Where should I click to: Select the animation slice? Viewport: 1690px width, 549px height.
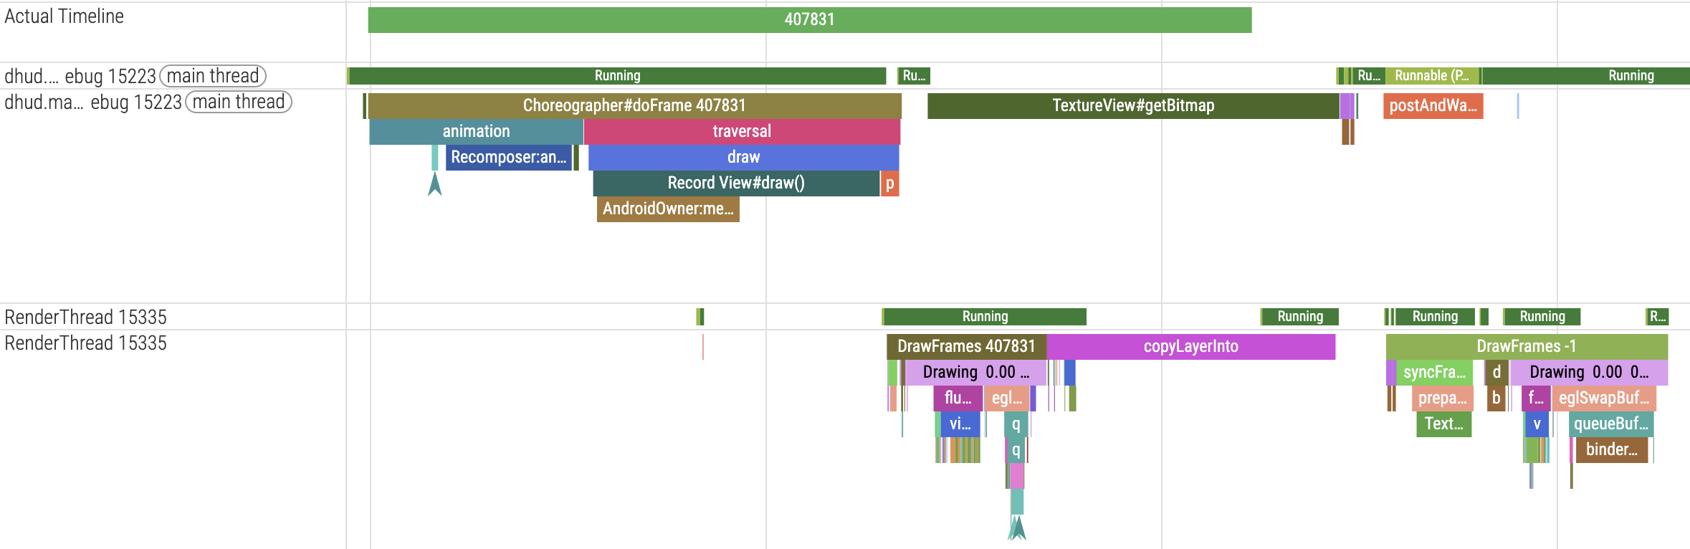476,131
